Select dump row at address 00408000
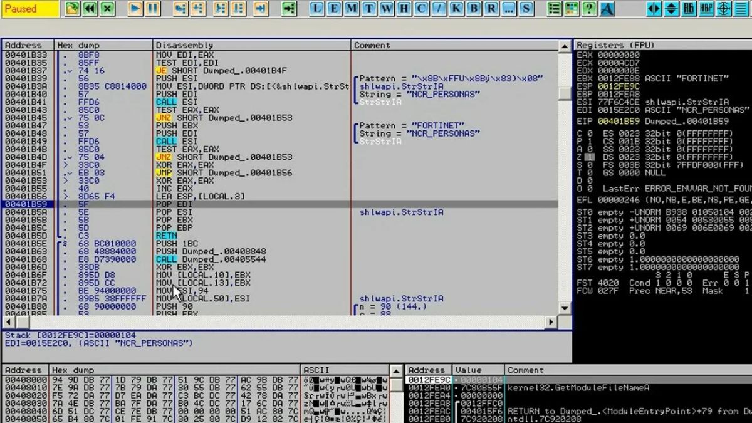The height and width of the screenshot is (423, 752). pos(196,380)
